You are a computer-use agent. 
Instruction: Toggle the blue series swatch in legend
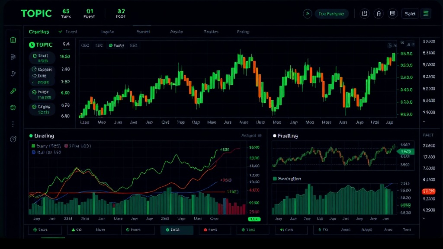point(34,152)
